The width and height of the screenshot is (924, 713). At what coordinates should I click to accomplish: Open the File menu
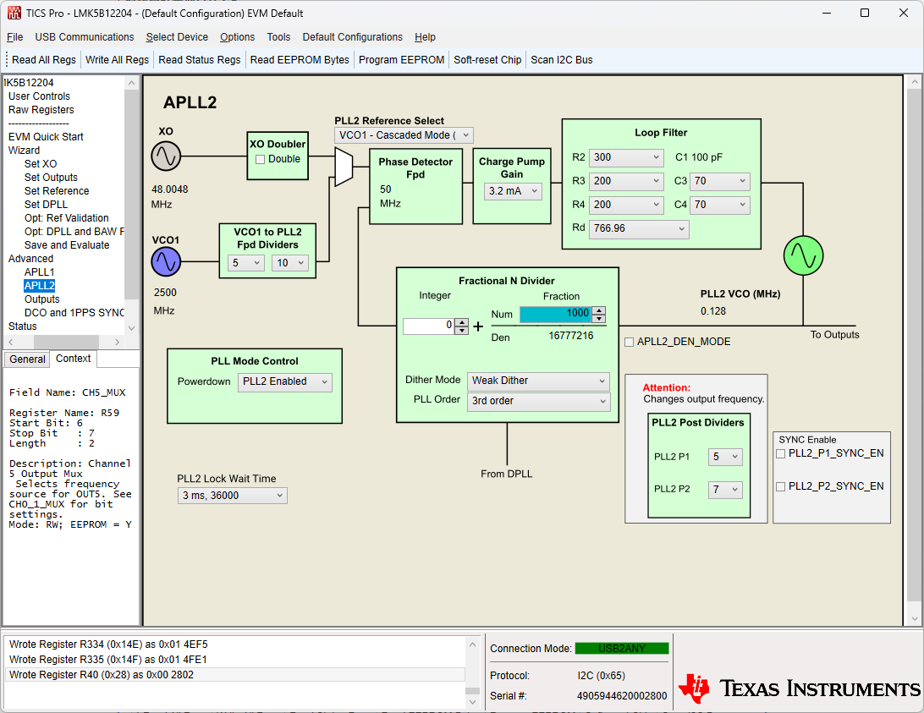coord(14,37)
